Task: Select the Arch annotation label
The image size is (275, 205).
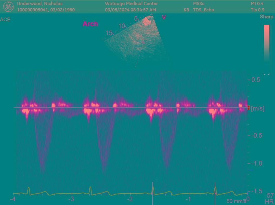Action: (x=90, y=24)
